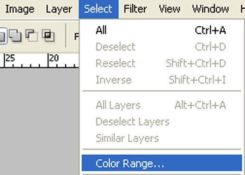The height and width of the screenshot is (175, 245).
Task: Close the open Select menu
Action: (x=98, y=9)
